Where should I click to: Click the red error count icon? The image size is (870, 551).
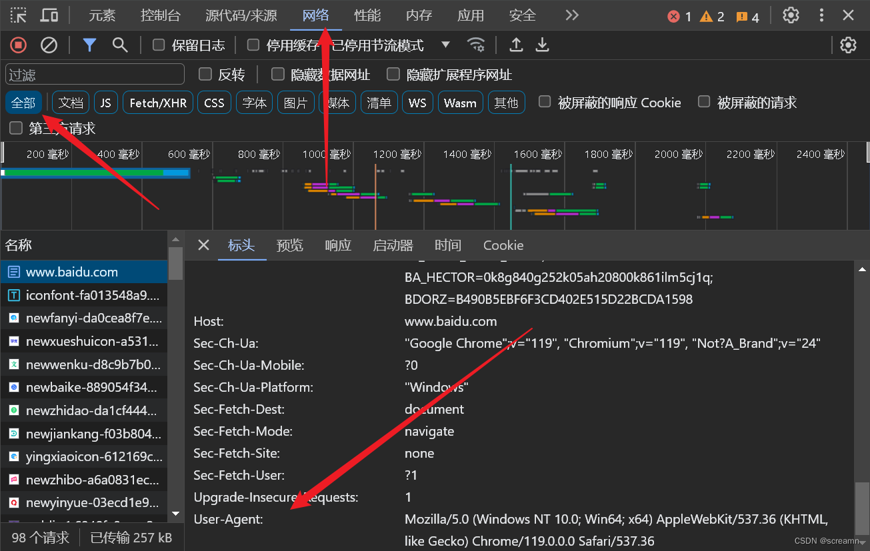[x=673, y=17]
